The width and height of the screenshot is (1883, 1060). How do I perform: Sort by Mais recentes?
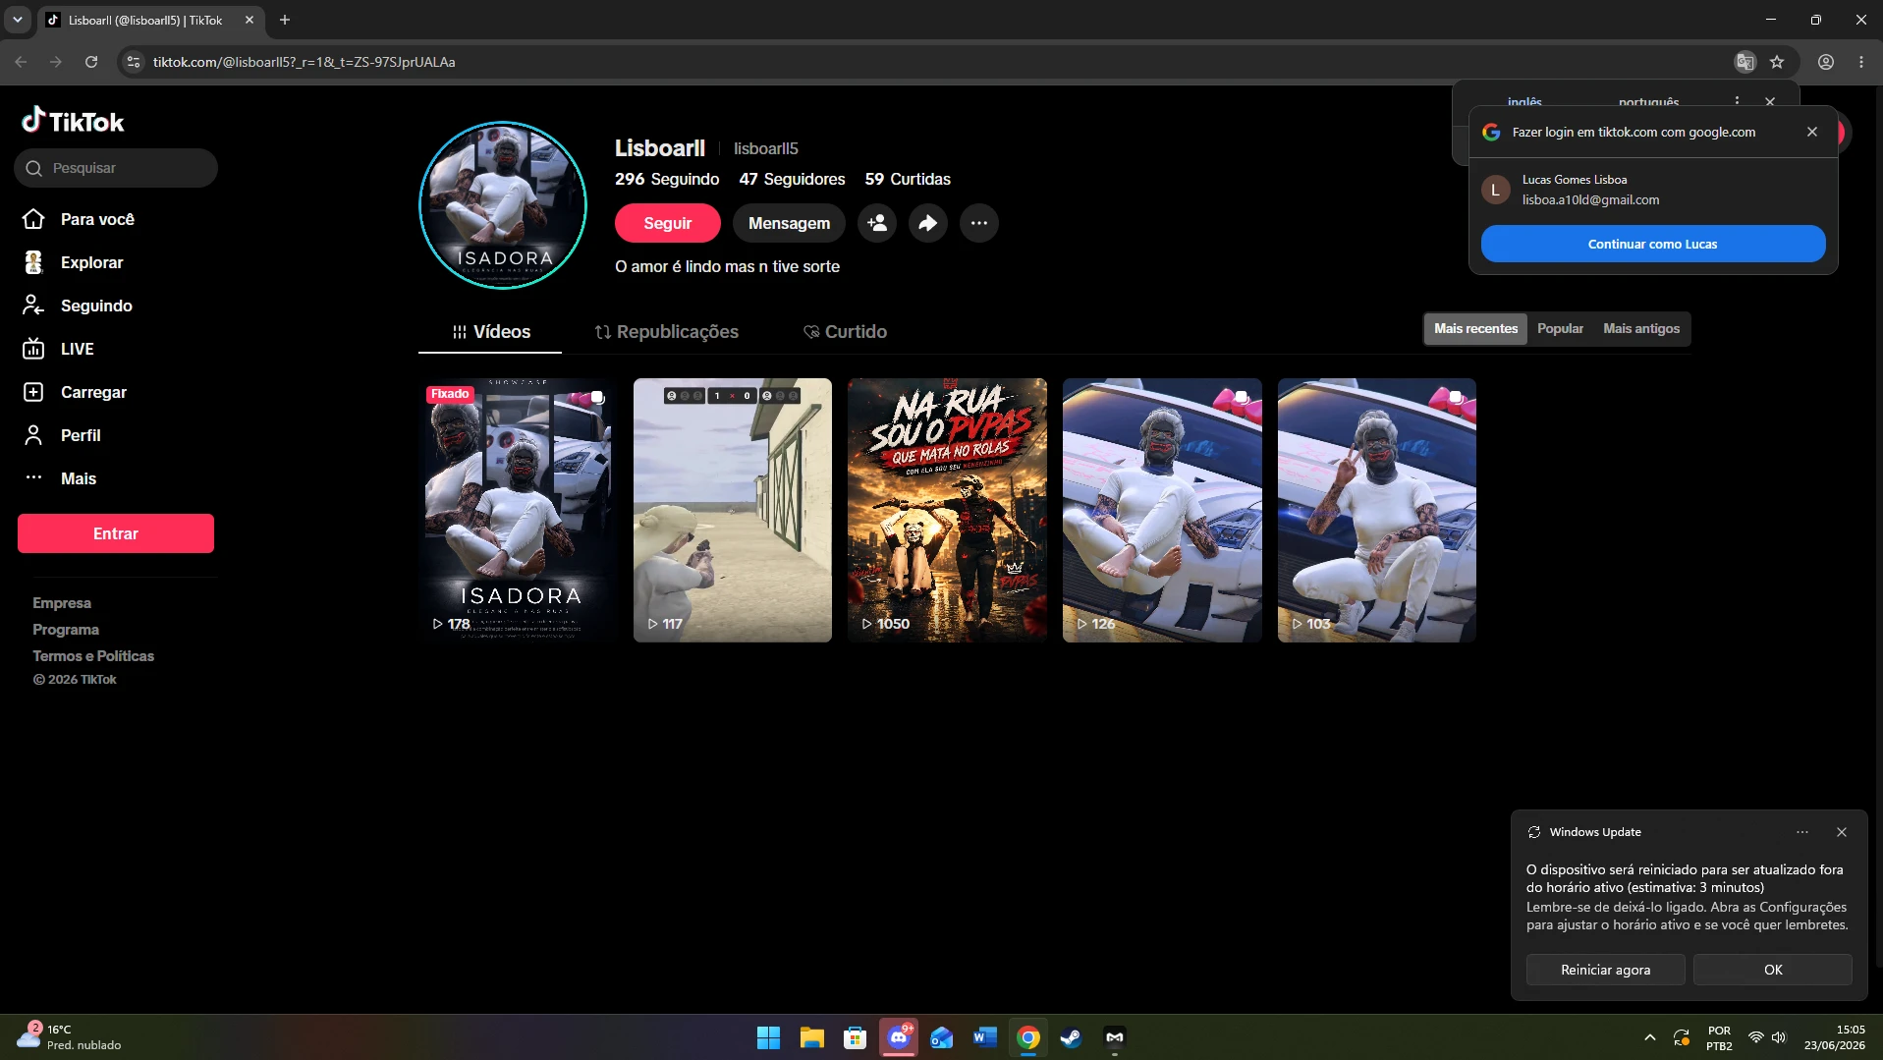point(1475,329)
